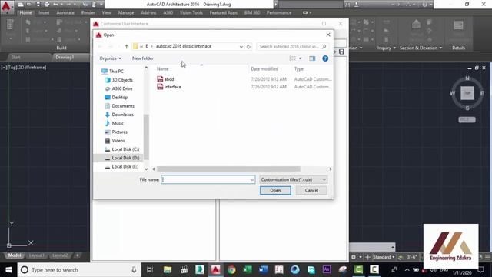Viewport: 492px width, 277px height.
Task: Select Downloads in navigation pane
Action: [119, 115]
